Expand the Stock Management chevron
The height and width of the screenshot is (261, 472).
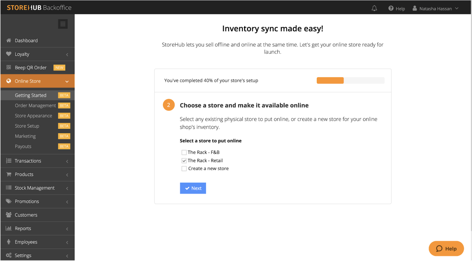point(67,188)
